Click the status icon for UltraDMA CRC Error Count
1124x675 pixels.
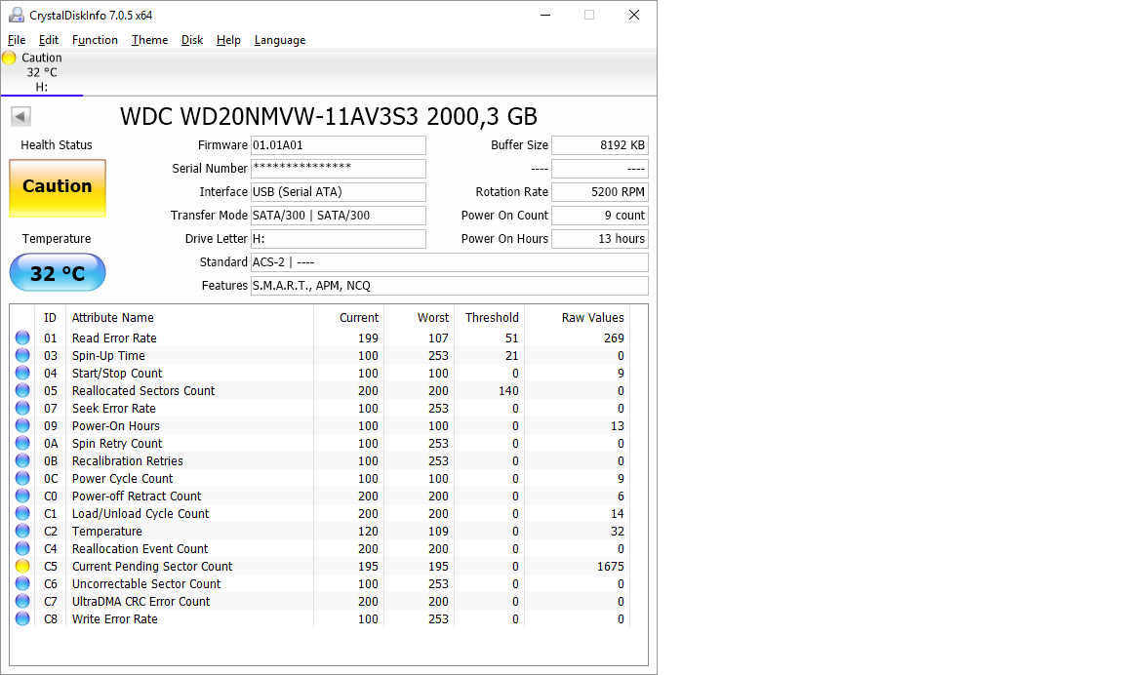coord(23,601)
